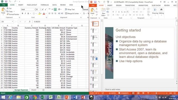Switch to Excel INSERT tab
This screenshot has width=178, height=100.
coord(21,5)
